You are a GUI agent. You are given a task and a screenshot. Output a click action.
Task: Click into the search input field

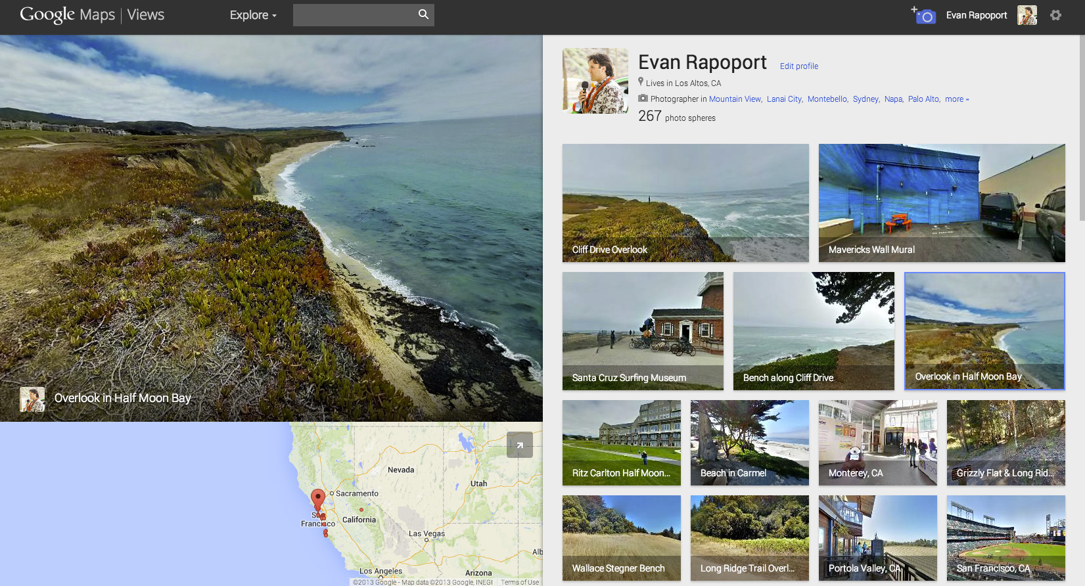click(x=354, y=15)
